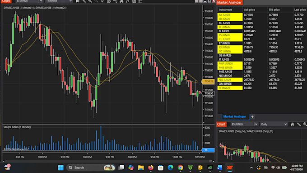Viewport: 307px width, 173px height.
Task: Open Microsoft Store from the taskbar
Action: click(x=161, y=168)
